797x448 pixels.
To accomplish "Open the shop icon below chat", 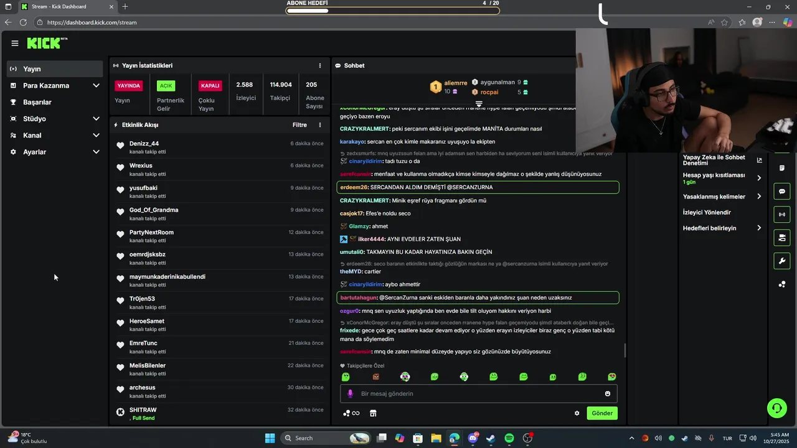I will (373, 413).
